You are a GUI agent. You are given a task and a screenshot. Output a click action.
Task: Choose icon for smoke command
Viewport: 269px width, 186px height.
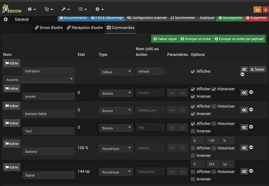click(12, 89)
